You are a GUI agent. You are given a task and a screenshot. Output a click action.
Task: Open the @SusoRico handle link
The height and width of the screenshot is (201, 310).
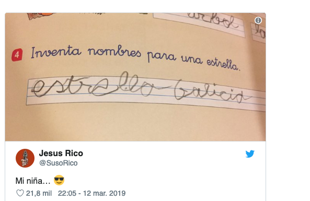[59, 163]
